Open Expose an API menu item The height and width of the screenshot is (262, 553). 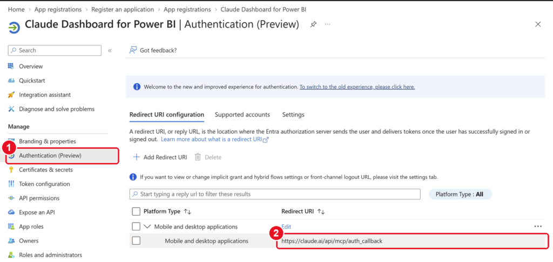pyautogui.click(x=37, y=212)
